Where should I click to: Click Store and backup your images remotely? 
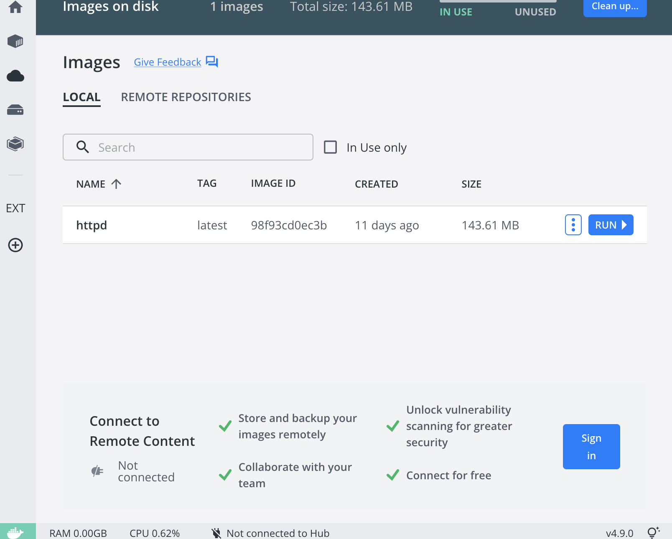(x=298, y=426)
